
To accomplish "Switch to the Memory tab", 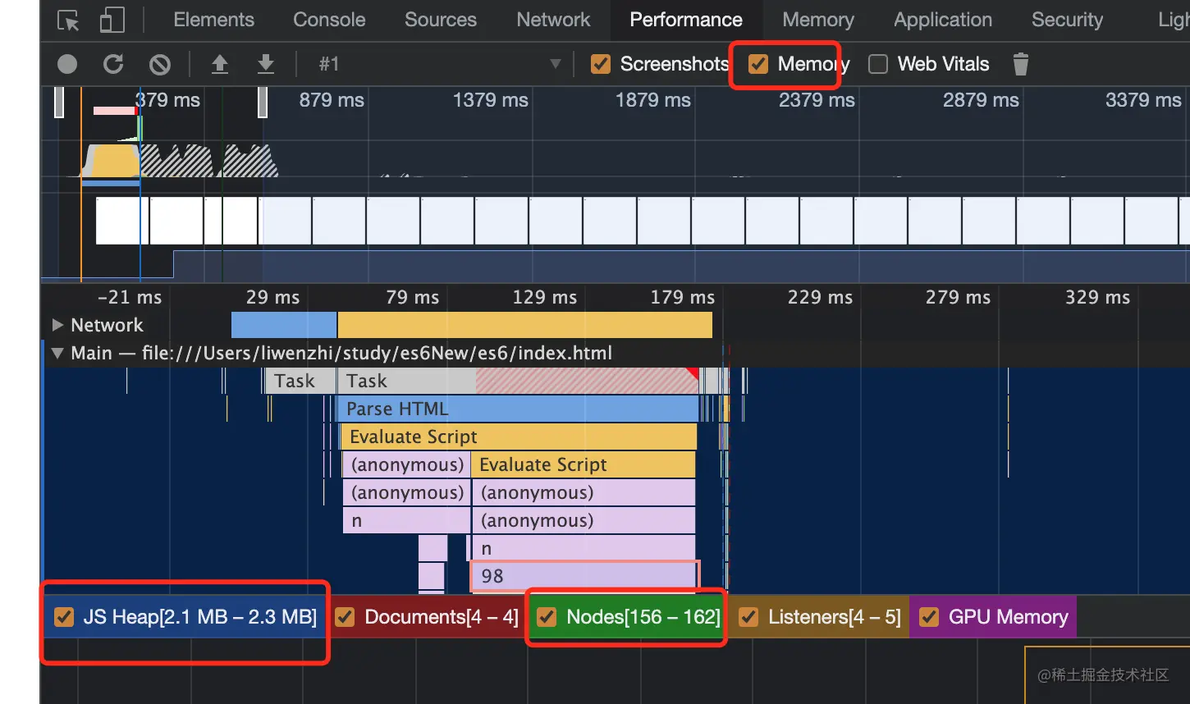I will coord(818,20).
